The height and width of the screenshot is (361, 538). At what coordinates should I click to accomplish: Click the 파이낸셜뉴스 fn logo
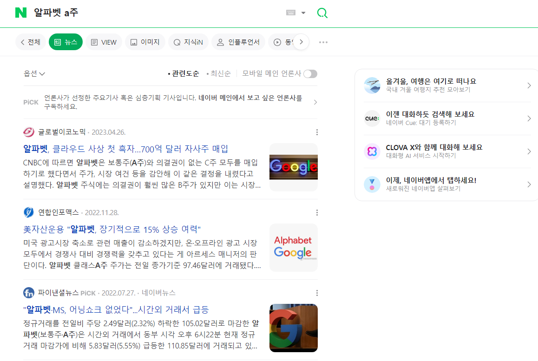point(29,293)
